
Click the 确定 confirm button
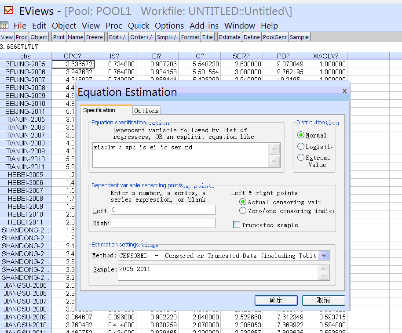[x=276, y=300]
